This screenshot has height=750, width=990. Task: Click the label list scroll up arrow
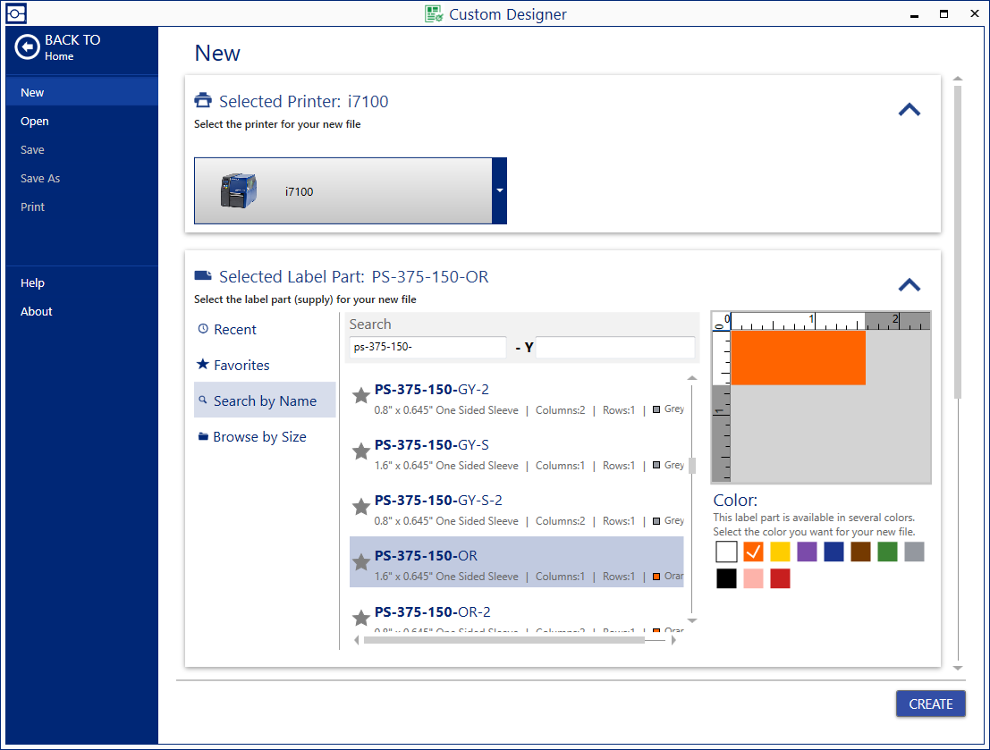coord(692,378)
